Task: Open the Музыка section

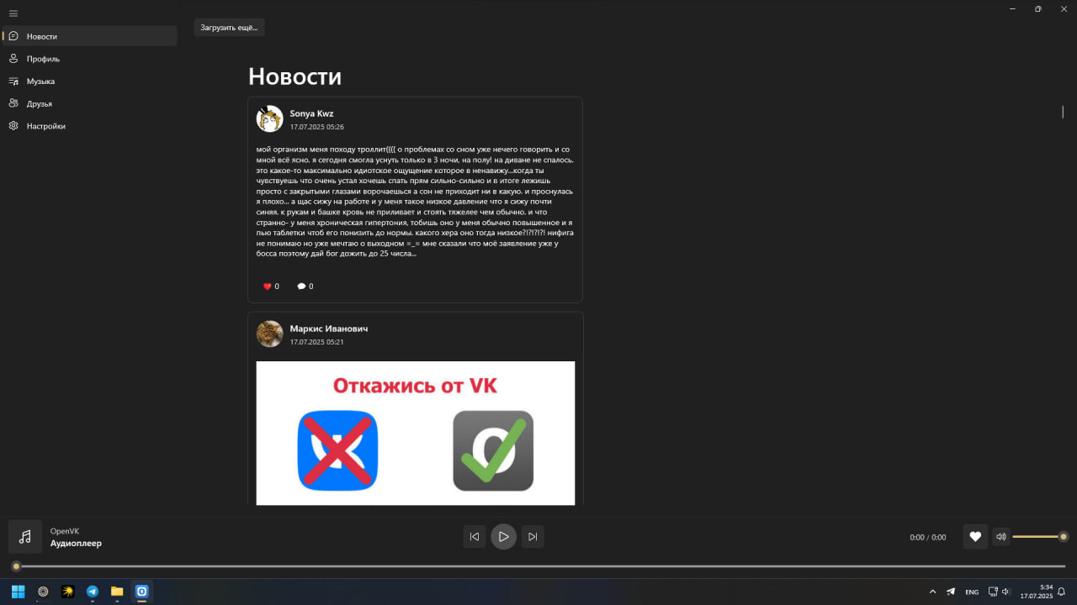Action: pyautogui.click(x=89, y=82)
